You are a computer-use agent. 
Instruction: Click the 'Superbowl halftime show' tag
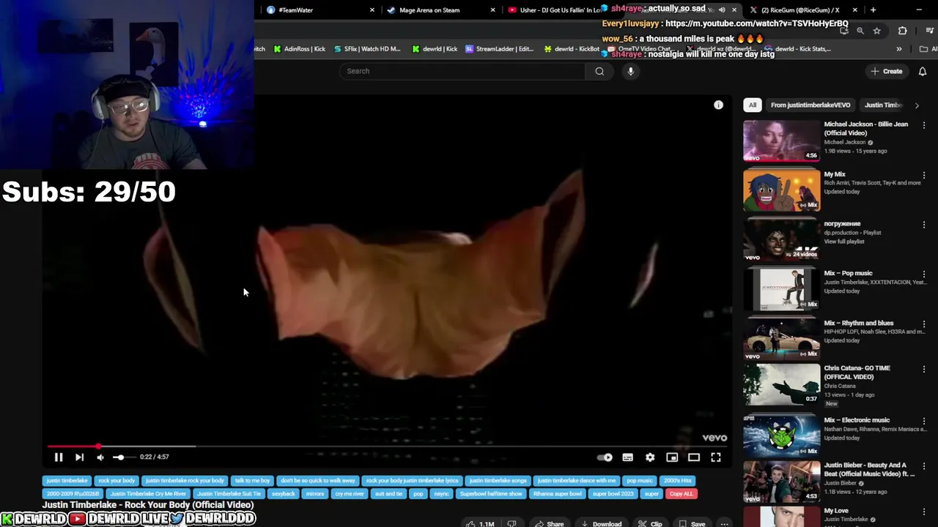(491, 494)
